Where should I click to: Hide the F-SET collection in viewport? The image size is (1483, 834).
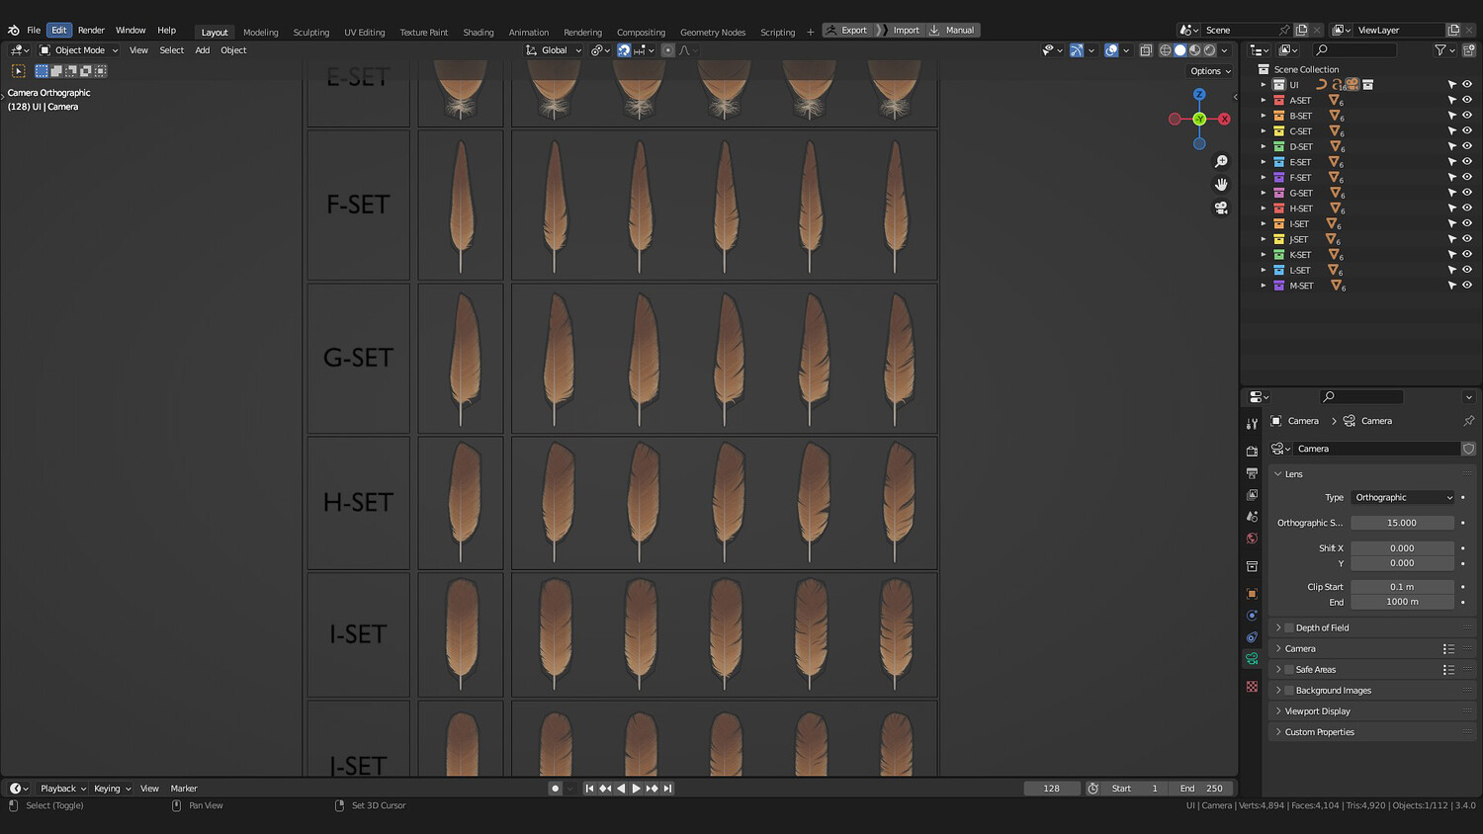tap(1467, 178)
